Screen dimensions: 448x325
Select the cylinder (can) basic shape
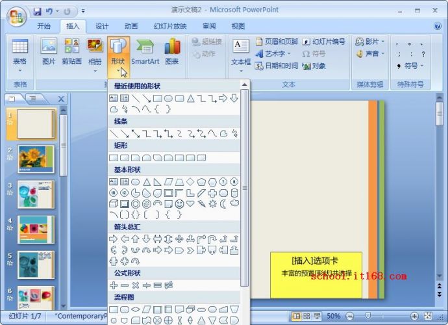[x=234, y=193]
